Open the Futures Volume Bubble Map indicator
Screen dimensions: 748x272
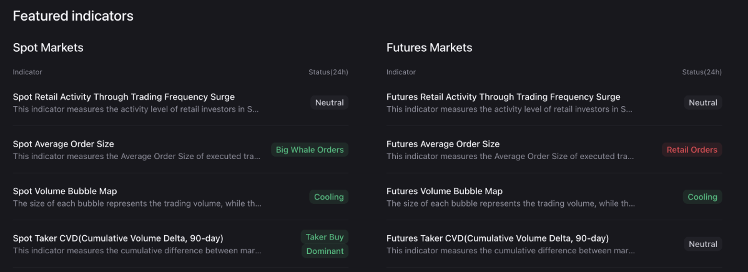point(445,192)
